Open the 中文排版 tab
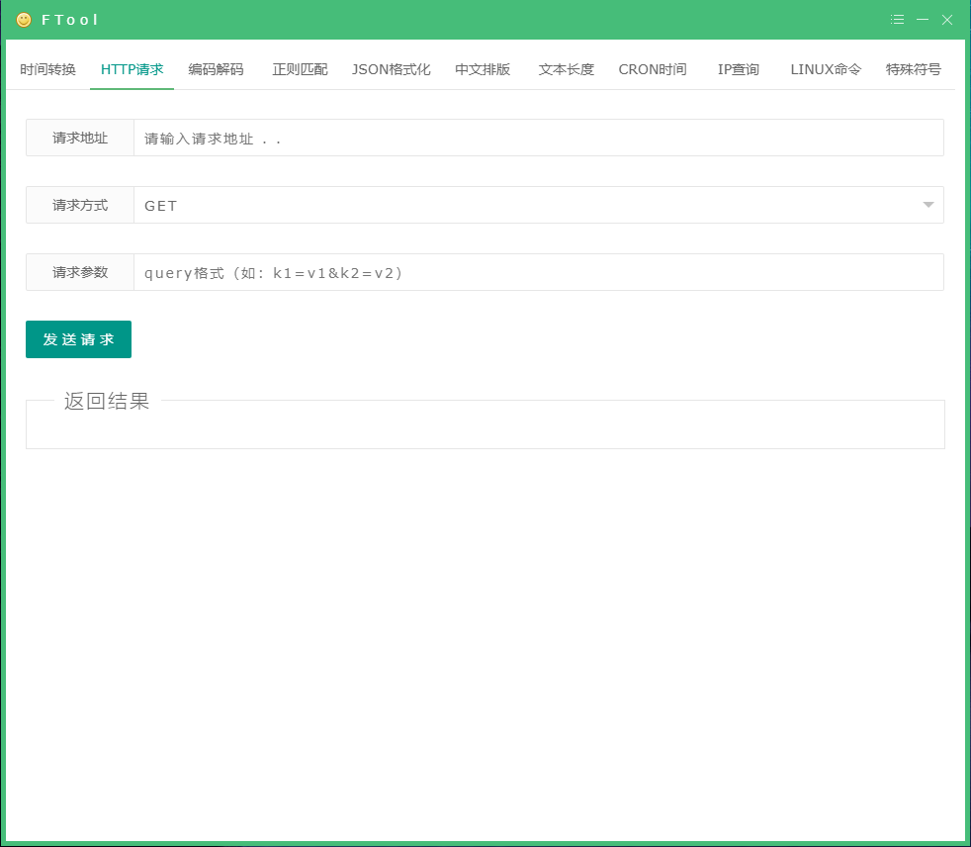Screen dimensions: 971x847 click(483, 69)
